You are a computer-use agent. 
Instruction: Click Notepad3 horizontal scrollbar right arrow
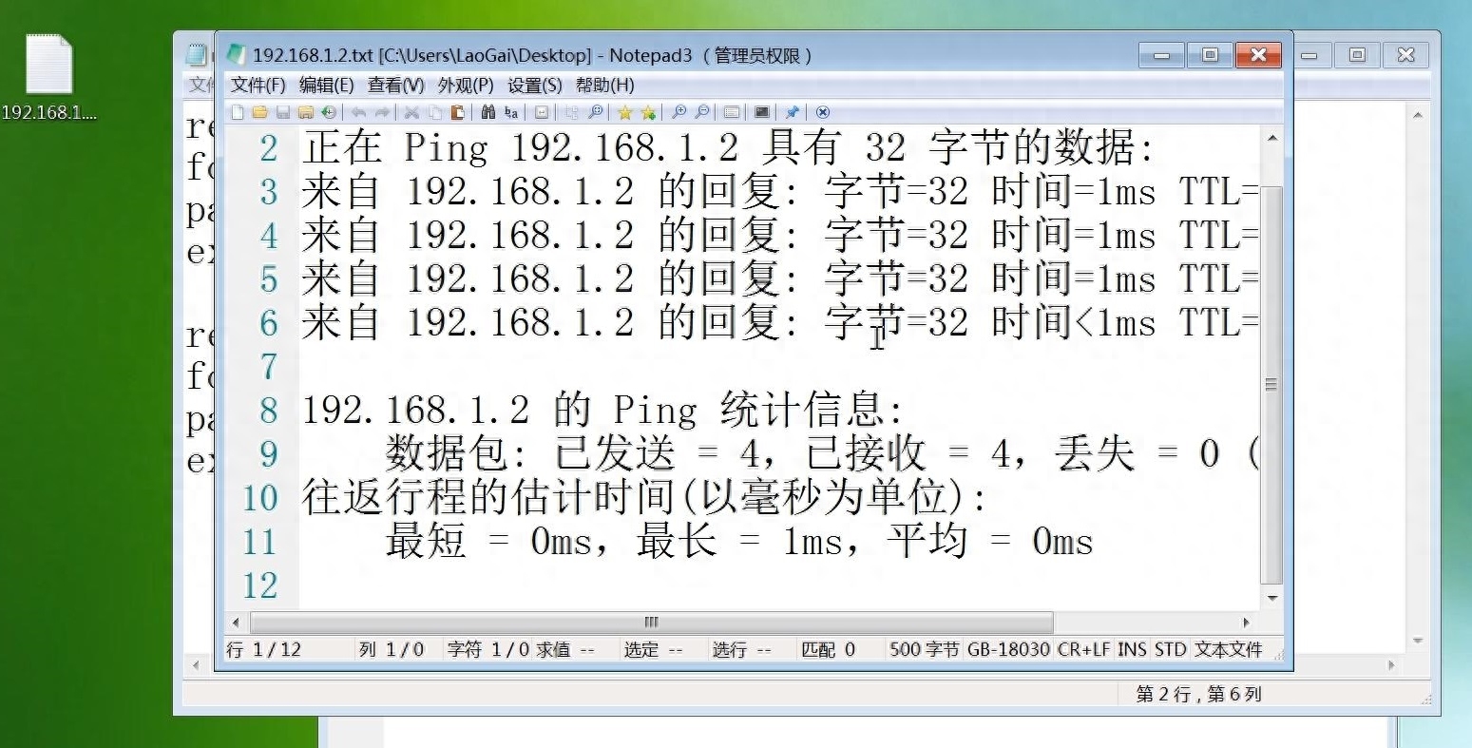pyautogui.click(x=1247, y=623)
